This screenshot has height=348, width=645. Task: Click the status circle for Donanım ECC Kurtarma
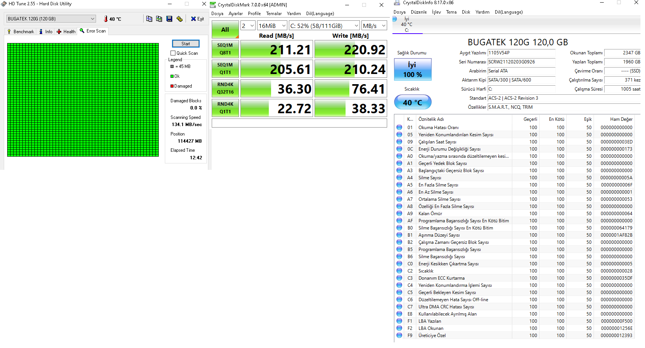(399, 278)
